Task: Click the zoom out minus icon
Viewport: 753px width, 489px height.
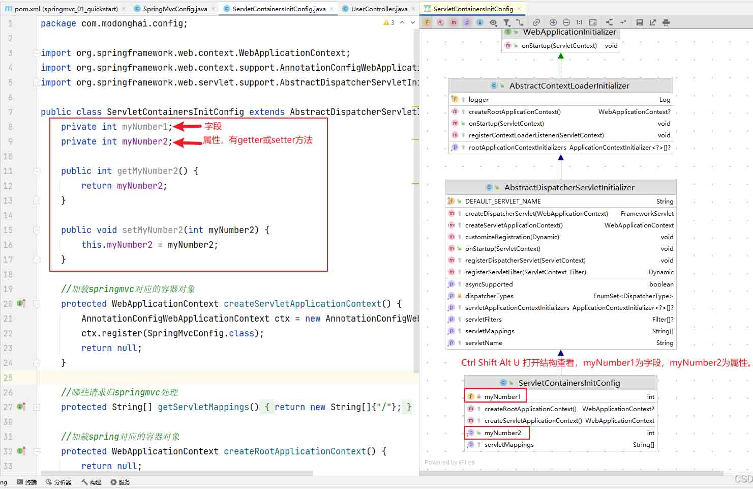Action: (x=566, y=22)
